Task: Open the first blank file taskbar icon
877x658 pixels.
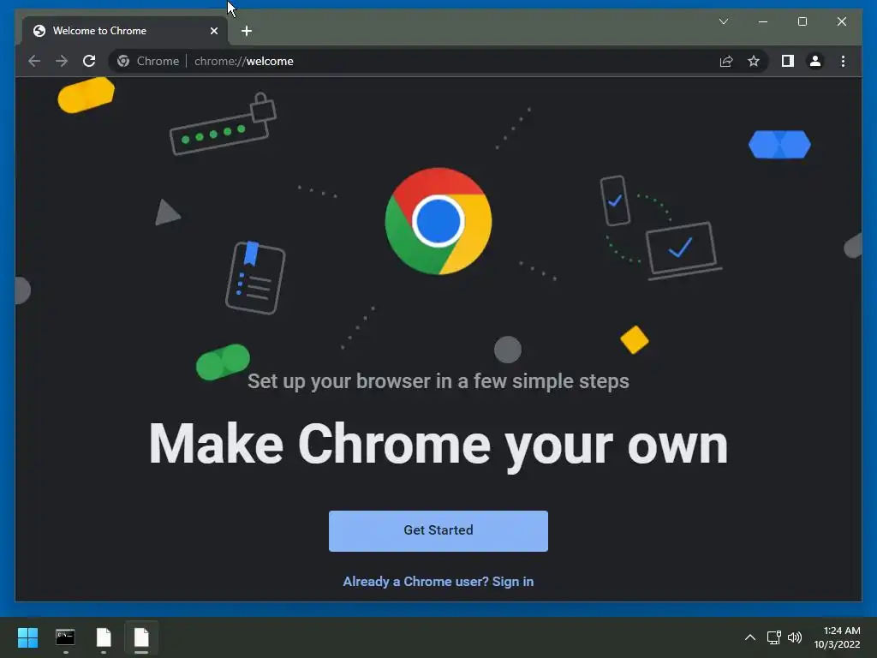Action: pyautogui.click(x=104, y=637)
